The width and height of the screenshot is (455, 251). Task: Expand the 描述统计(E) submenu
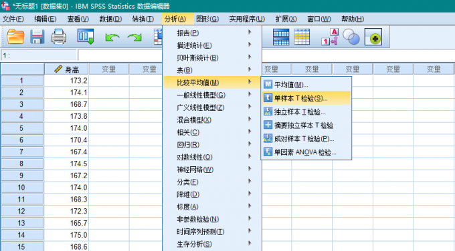[212, 45]
